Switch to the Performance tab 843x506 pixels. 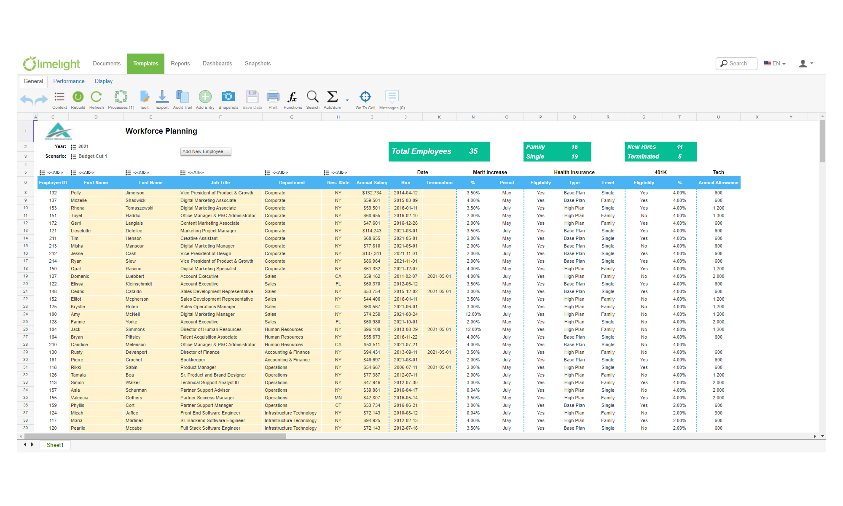pos(69,81)
